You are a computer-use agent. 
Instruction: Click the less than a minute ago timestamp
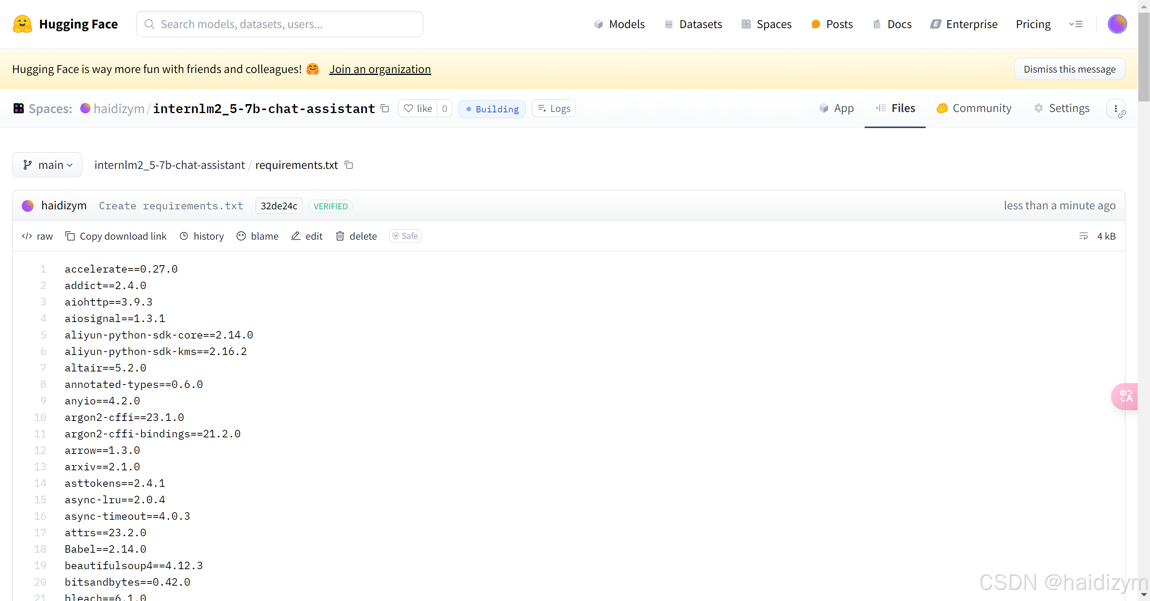click(1059, 206)
